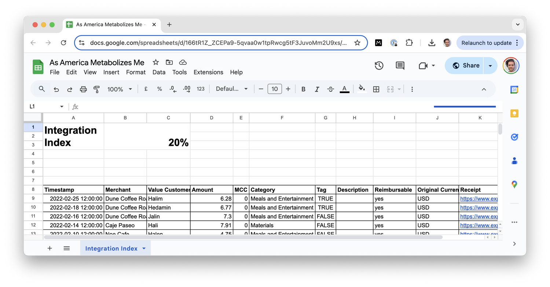Open the font dropdown
Viewport: 550px width, 287px height.
pos(232,89)
